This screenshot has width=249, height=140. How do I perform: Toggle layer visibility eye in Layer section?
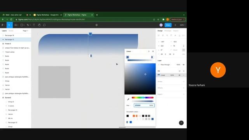184,65
